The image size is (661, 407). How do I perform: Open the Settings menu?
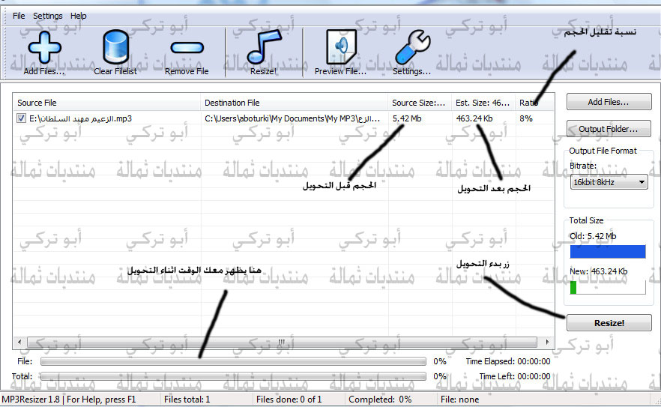[x=48, y=16]
